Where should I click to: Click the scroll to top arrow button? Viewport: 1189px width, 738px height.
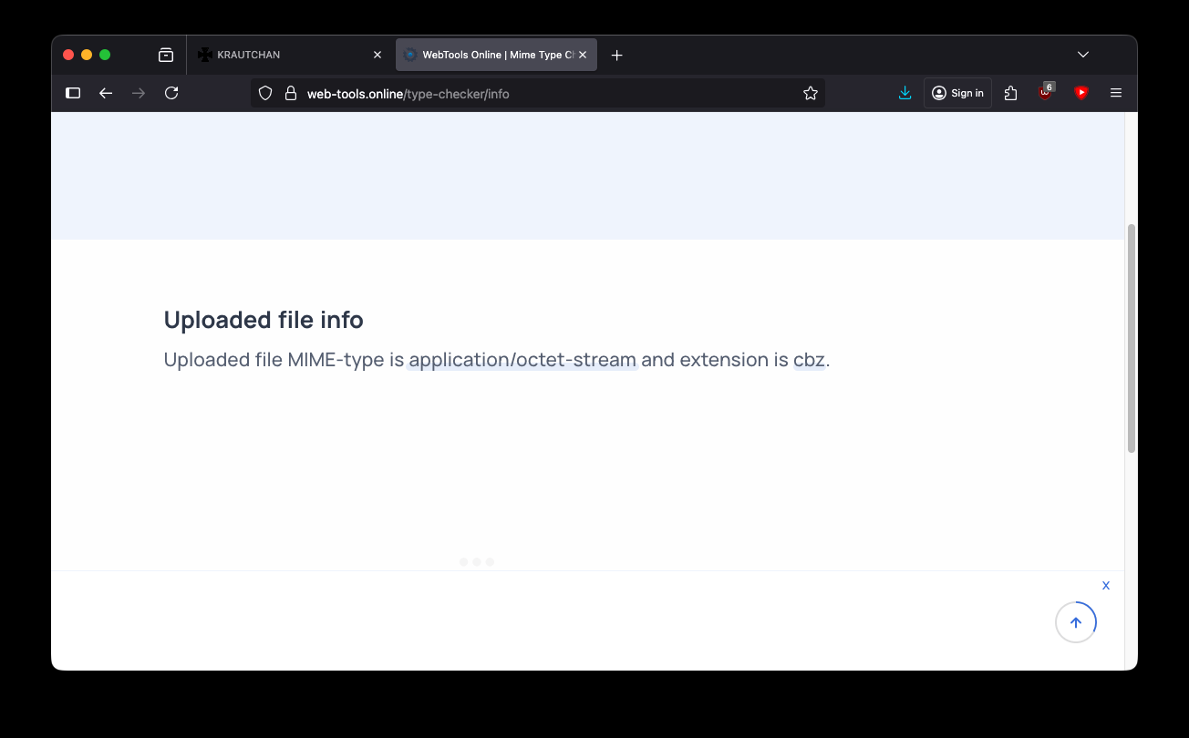[1075, 623]
